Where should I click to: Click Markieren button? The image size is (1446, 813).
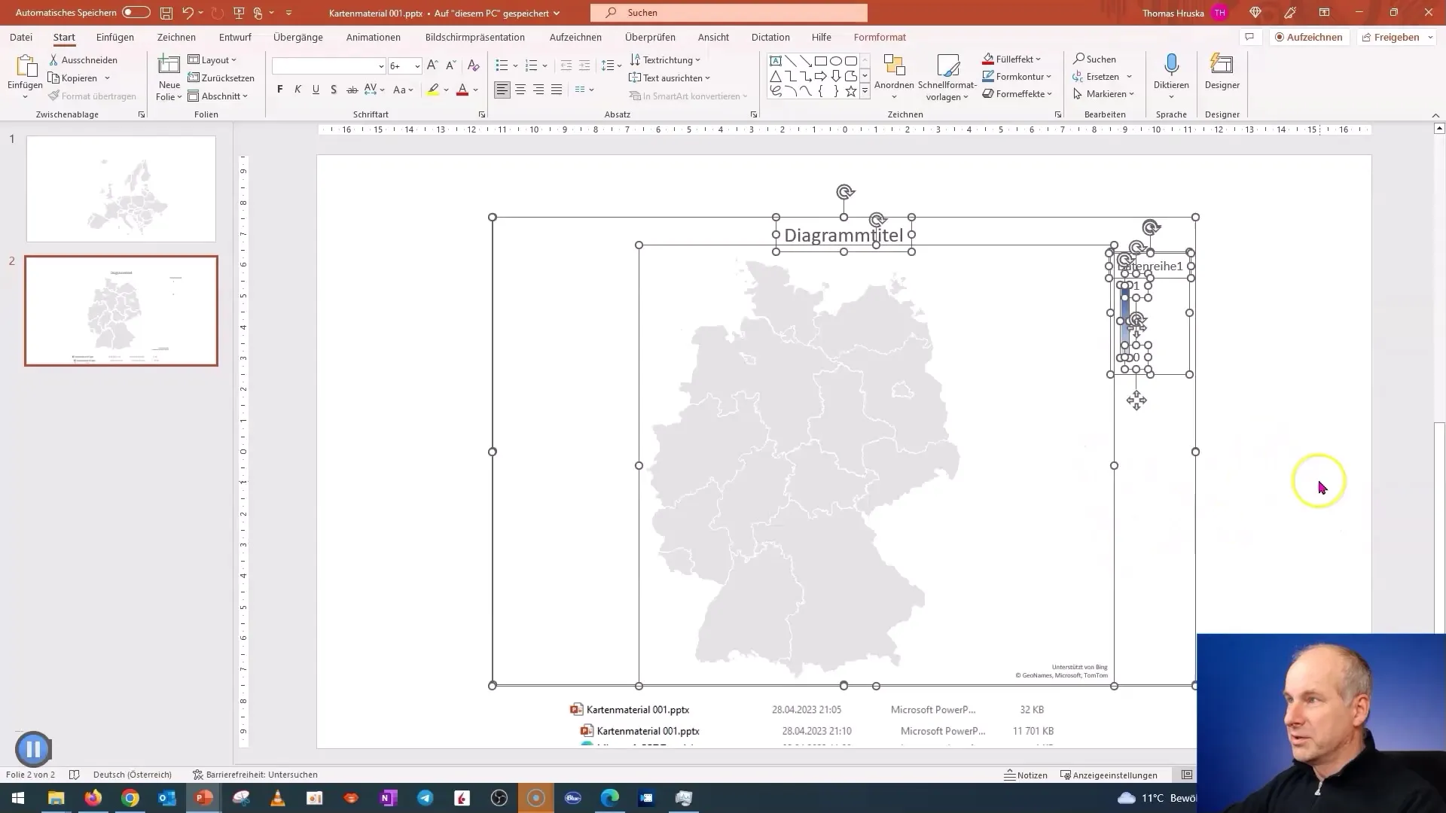point(1104,94)
